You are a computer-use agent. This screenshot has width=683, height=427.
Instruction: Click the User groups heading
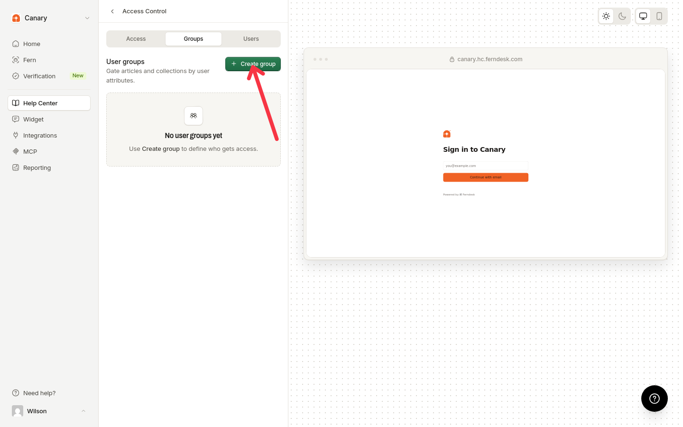pyautogui.click(x=125, y=62)
